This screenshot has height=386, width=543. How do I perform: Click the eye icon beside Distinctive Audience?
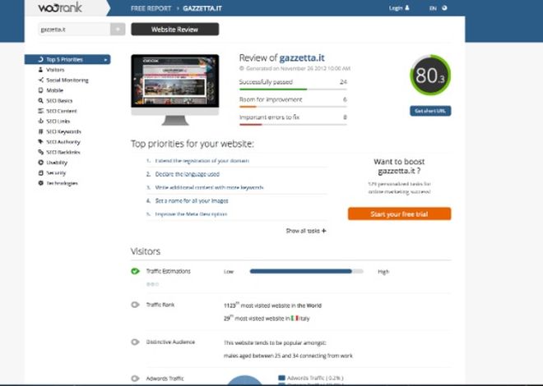coord(135,342)
